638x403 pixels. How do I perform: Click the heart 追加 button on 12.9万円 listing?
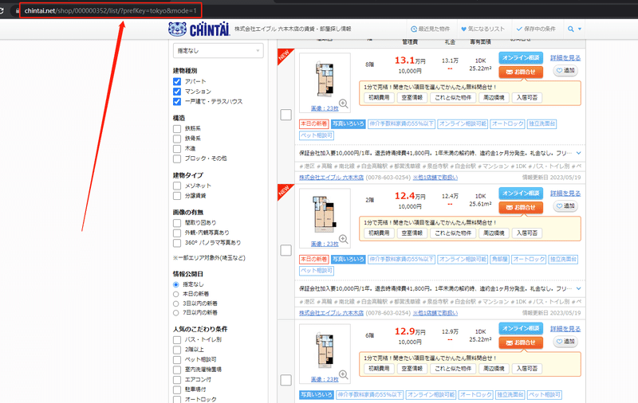point(565,342)
